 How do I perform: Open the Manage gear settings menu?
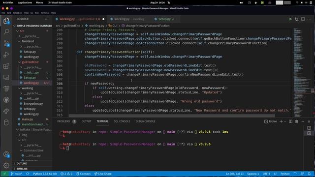6,165
